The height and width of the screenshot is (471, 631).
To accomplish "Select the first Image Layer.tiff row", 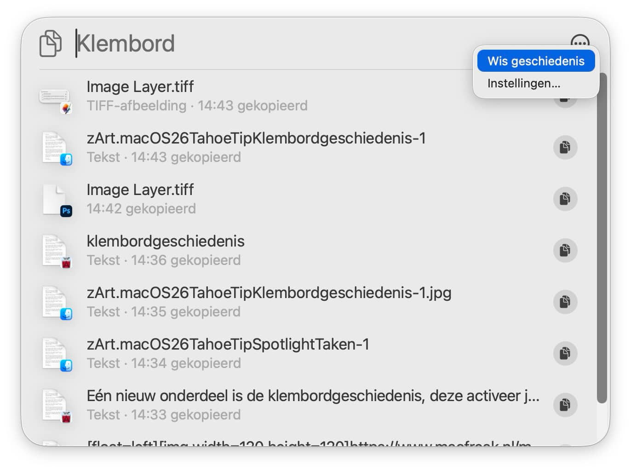I will point(276,96).
